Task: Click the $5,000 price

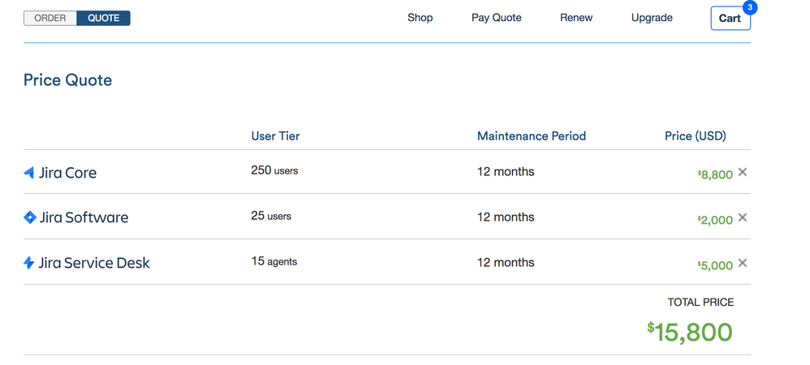Action: [x=715, y=265]
